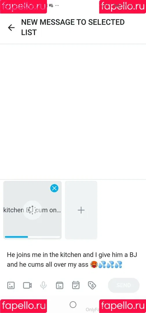Tap the microphone voice message icon
The width and height of the screenshot is (146, 313).
coord(43,285)
